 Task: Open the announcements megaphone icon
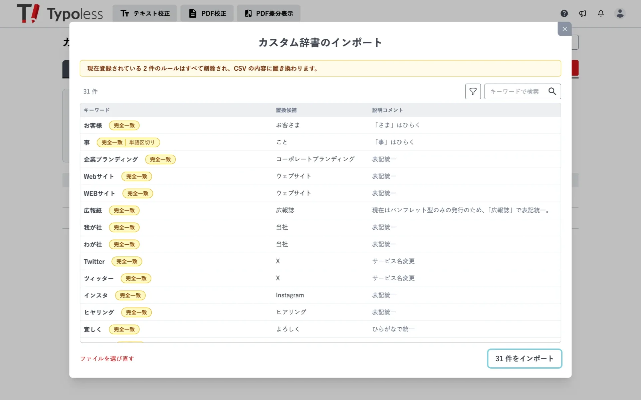coord(582,13)
